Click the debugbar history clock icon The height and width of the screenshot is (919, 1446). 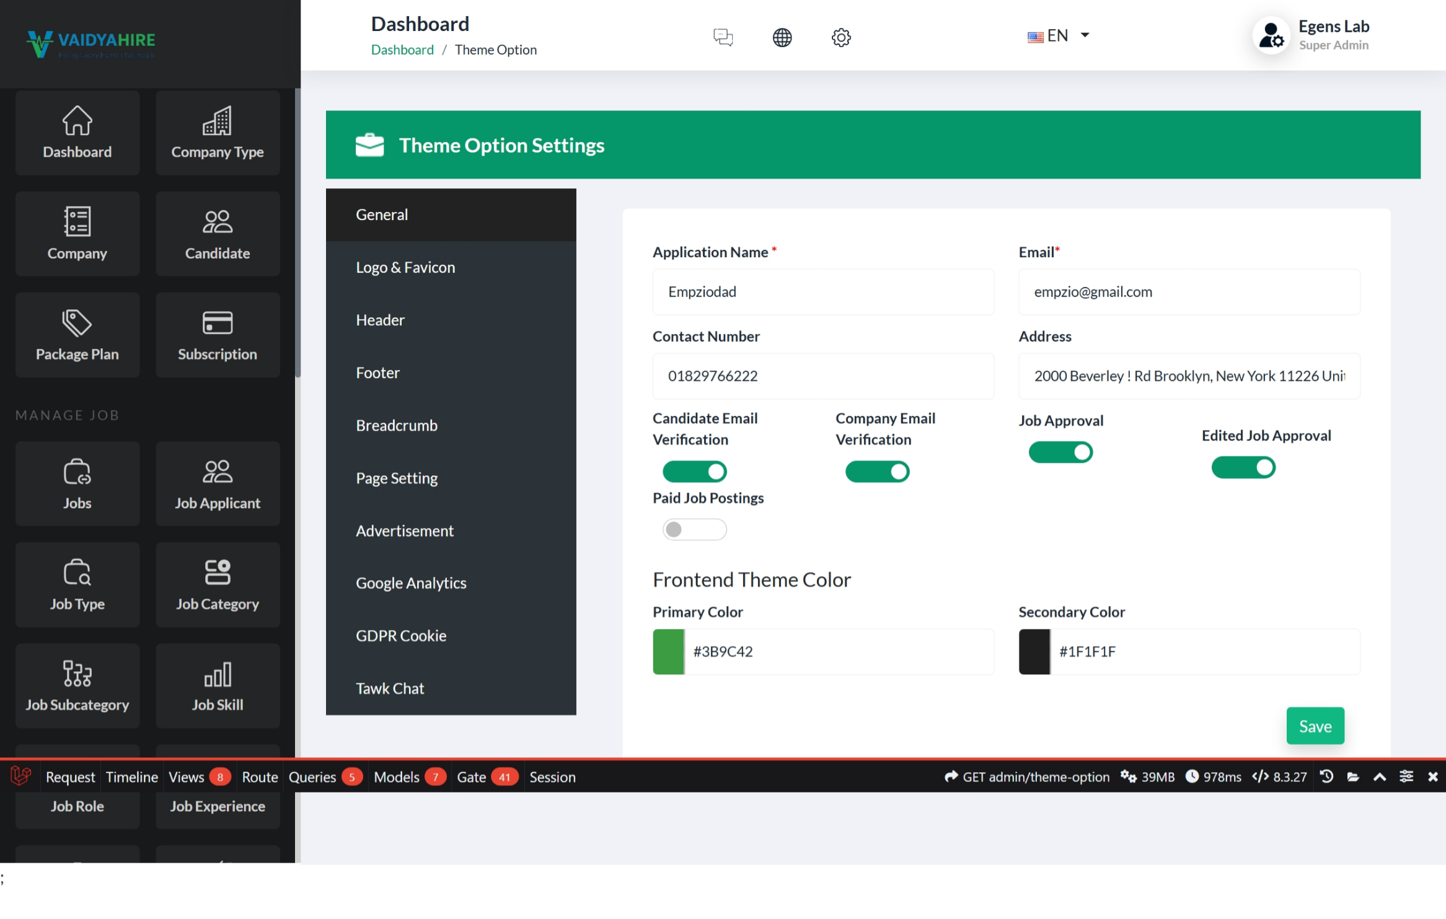[x=1326, y=776]
